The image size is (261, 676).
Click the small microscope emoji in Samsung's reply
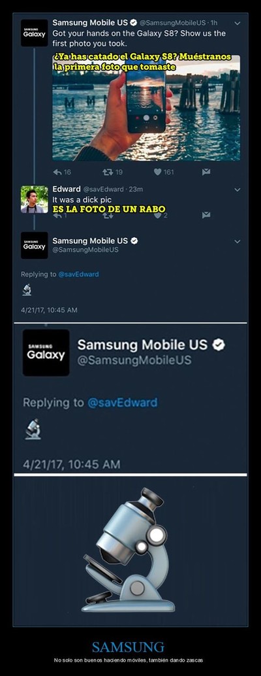(27, 290)
